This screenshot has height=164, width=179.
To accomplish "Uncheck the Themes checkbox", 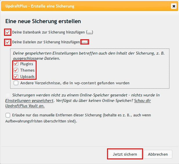I will pos(16,70).
